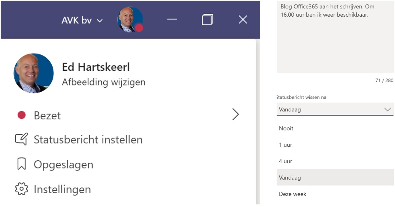Open Statusbericht instellen menu item
The height and width of the screenshot is (207, 395).
point(88,140)
